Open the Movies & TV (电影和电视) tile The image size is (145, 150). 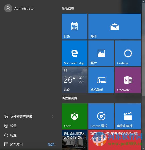[128, 116]
